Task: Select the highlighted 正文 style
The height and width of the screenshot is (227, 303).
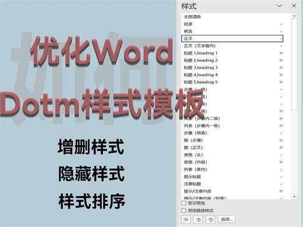Action: (232, 38)
